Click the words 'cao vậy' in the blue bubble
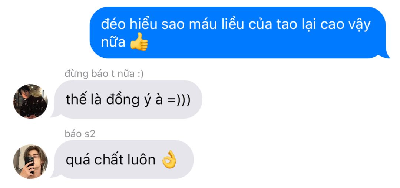The width and height of the screenshot is (400, 188). 345,25
